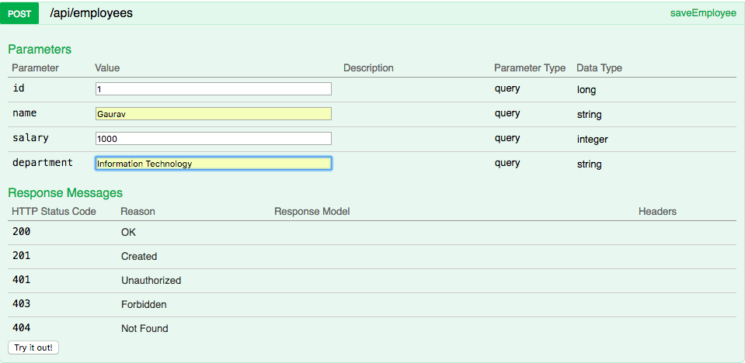Click into the salary value field
This screenshot has height=363, width=745.
(214, 139)
